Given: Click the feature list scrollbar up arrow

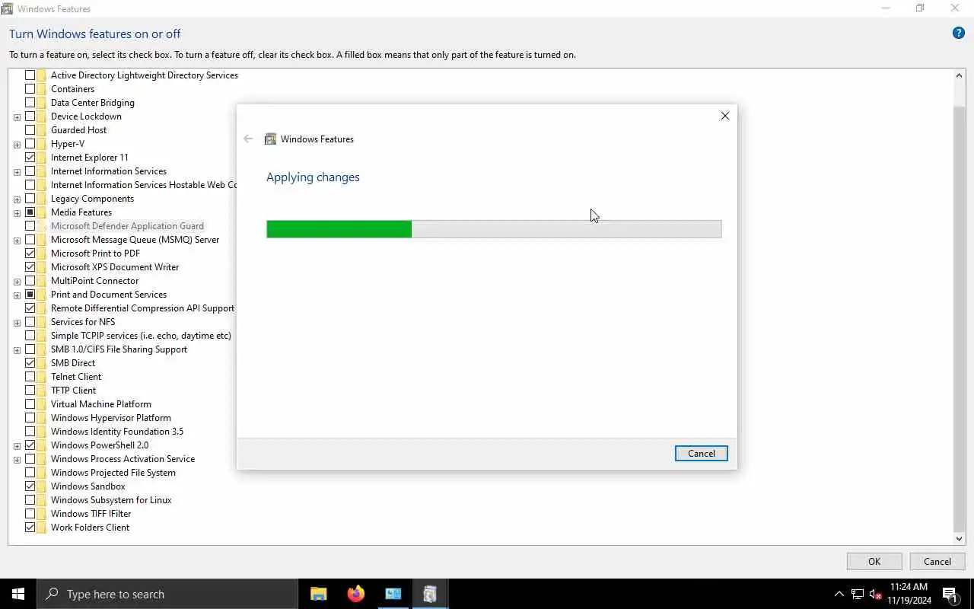Looking at the screenshot, I should coord(959,75).
